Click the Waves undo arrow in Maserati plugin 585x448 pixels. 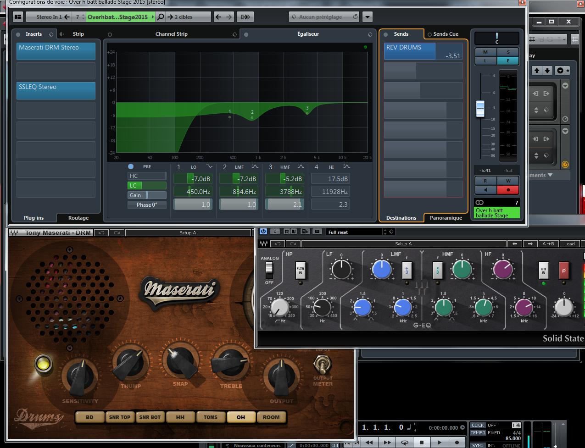(x=101, y=232)
